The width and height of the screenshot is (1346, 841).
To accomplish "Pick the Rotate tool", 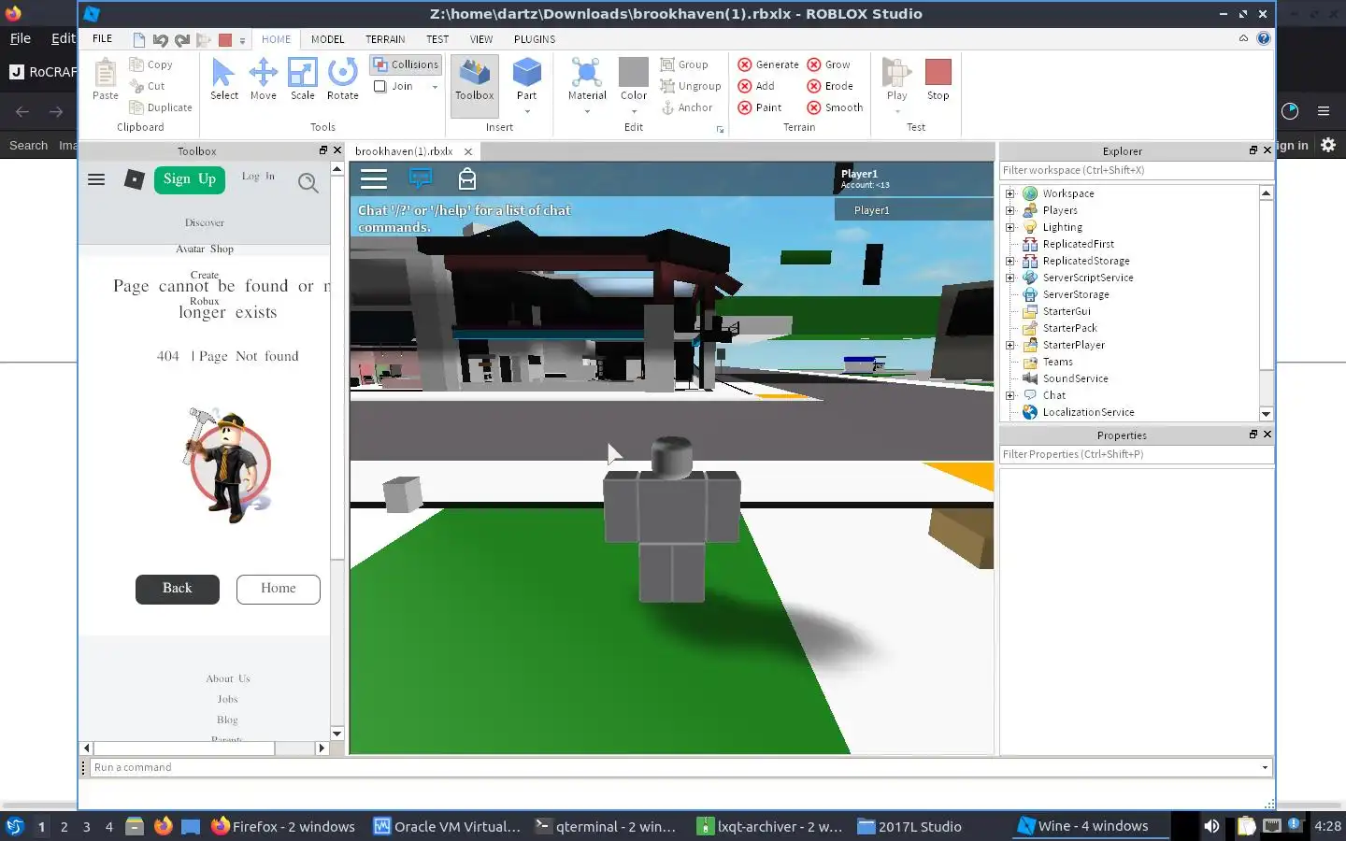I will [x=343, y=79].
